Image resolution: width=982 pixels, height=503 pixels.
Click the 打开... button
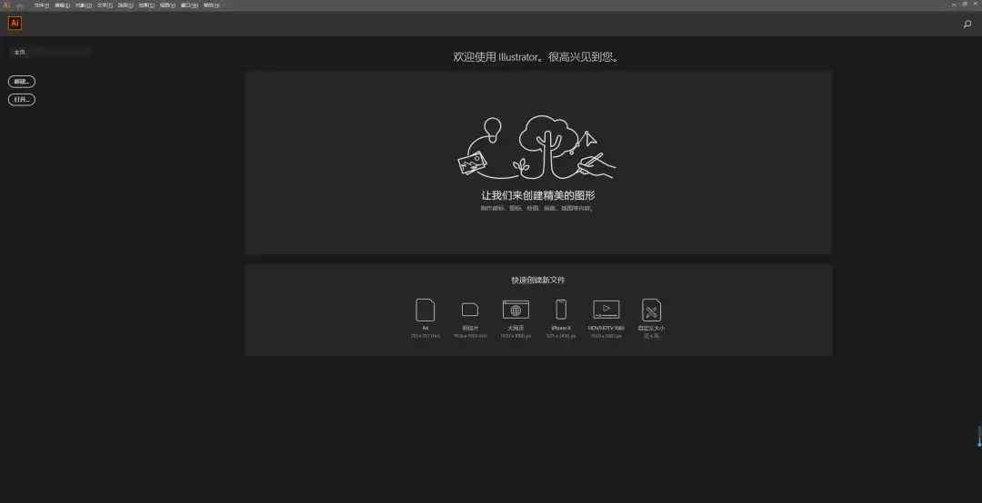point(22,100)
